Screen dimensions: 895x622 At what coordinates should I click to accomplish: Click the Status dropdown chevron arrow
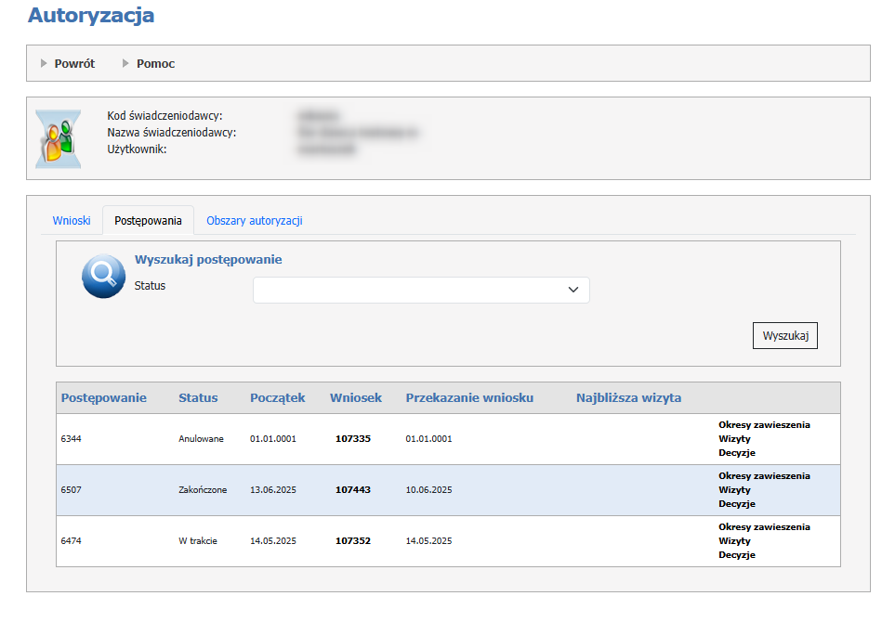coord(573,290)
